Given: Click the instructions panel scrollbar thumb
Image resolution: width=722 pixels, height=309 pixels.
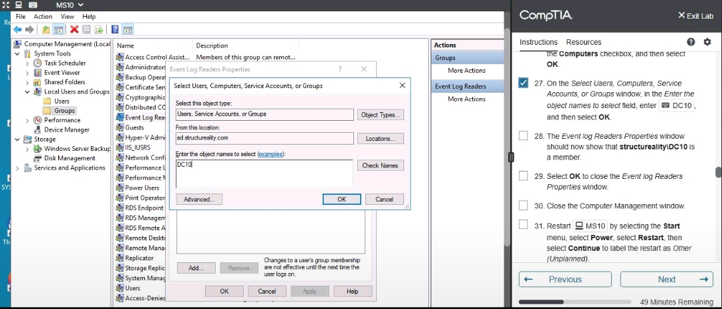Looking at the screenshot, I should pyautogui.click(x=717, y=172).
